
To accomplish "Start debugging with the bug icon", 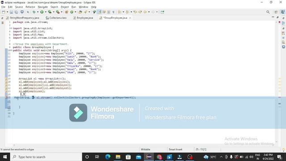I will (x=34, y=12).
